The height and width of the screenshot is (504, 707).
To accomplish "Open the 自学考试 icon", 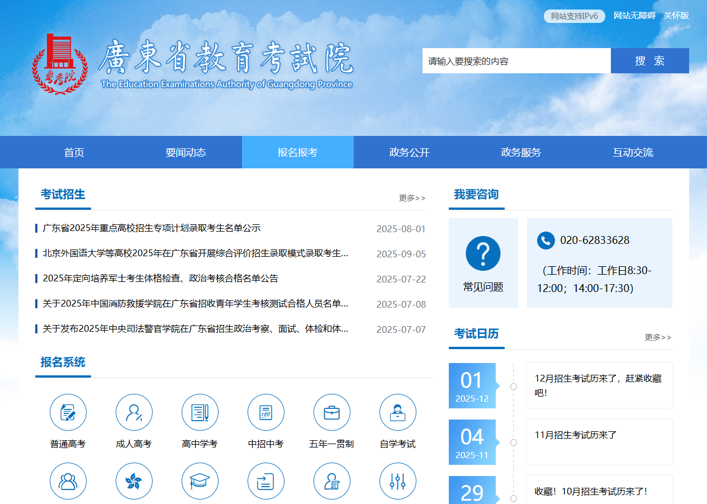I will point(398,413).
